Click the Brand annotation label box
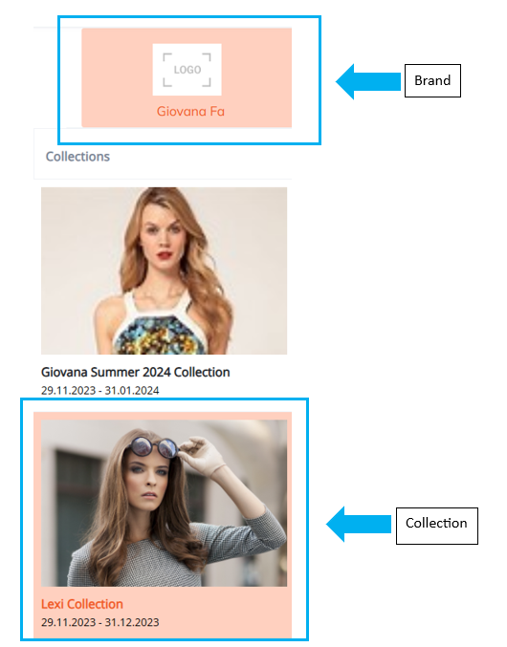 coord(432,80)
